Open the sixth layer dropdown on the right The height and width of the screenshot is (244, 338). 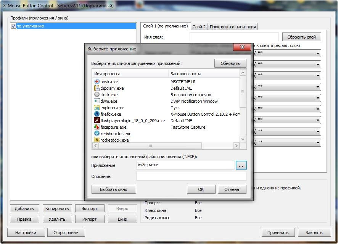[x=318, y=109]
